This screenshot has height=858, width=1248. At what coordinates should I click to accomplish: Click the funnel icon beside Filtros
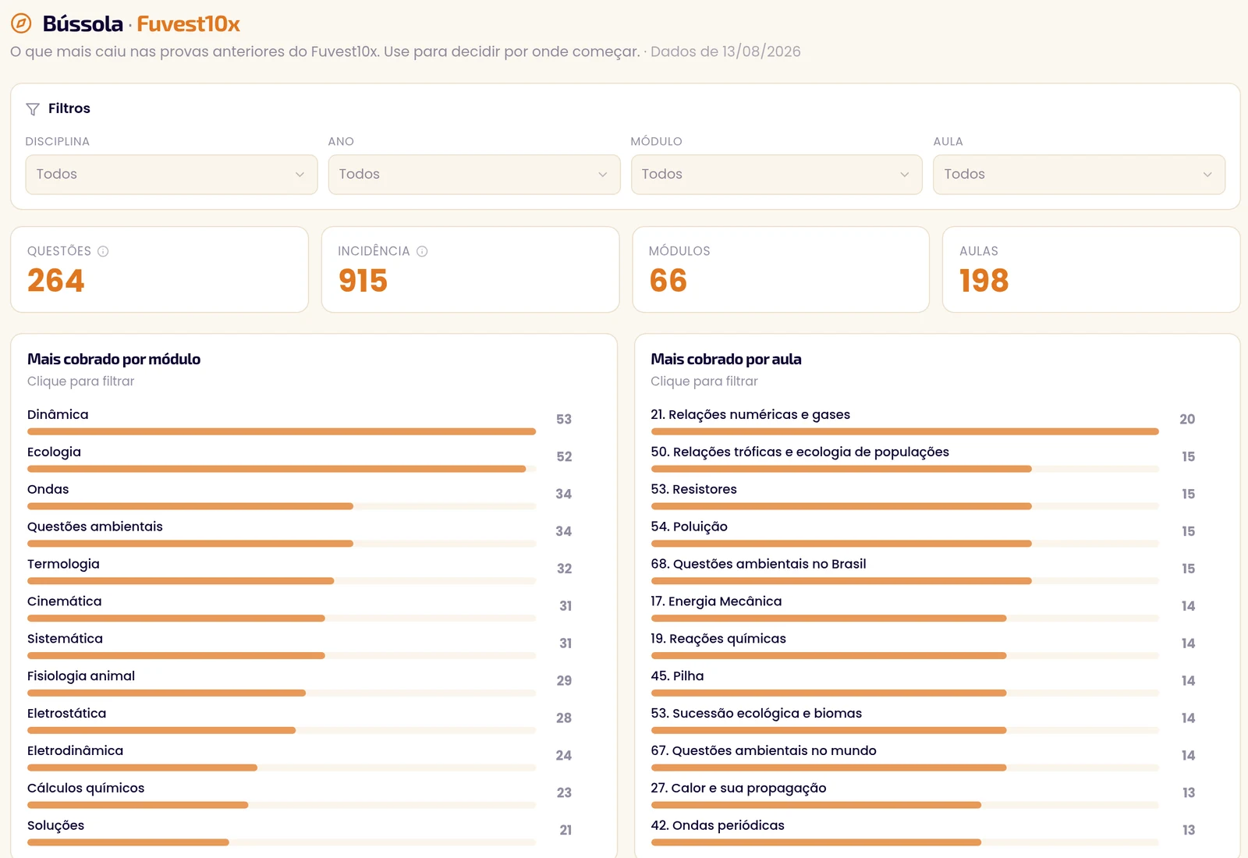click(x=33, y=109)
